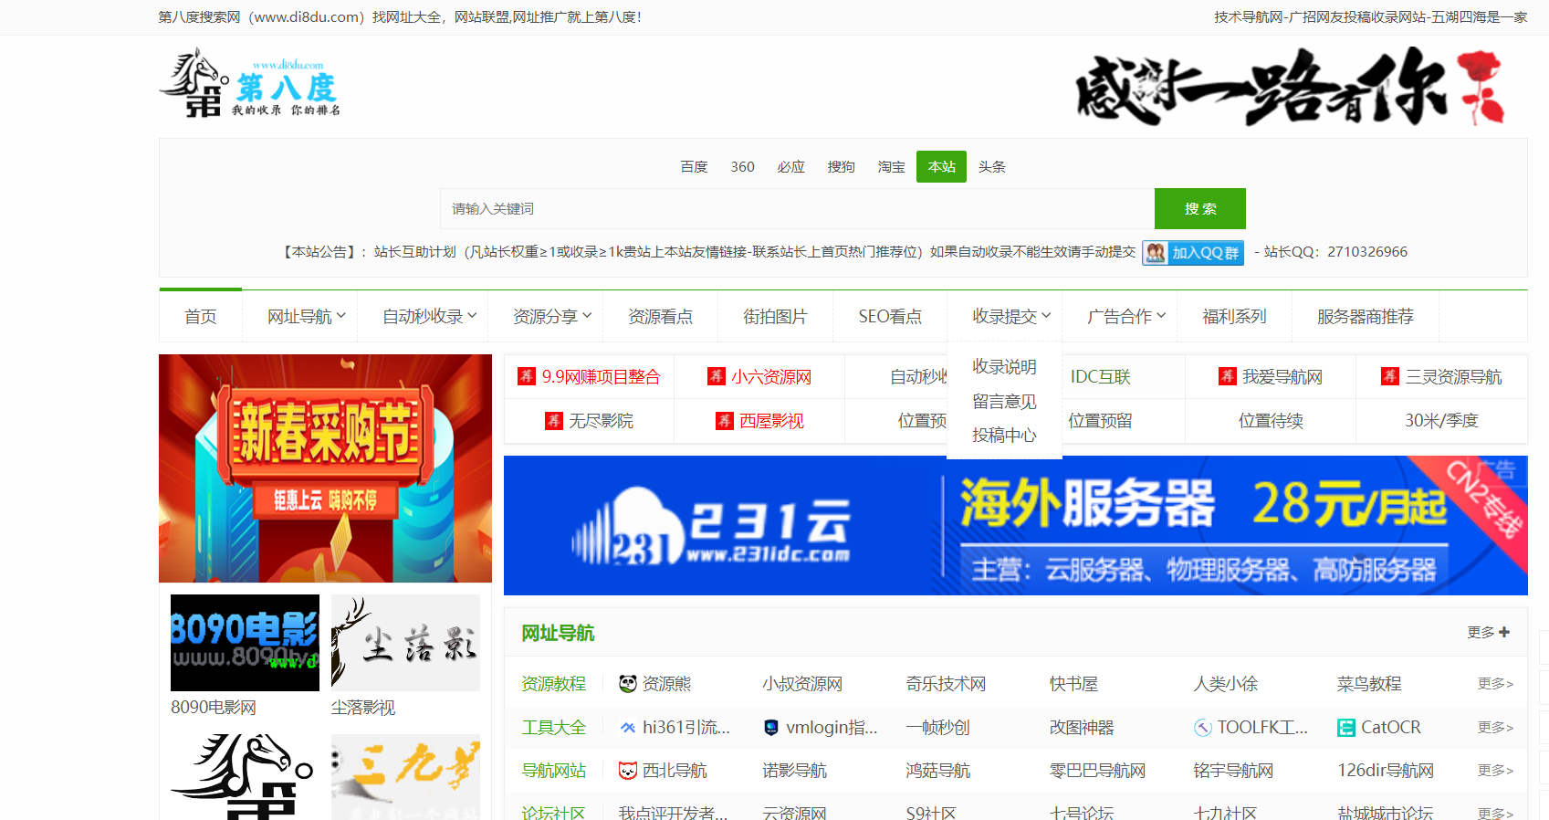This screenshot has width=1549, height=820.
Task: Switch search engine to 必应
Action: [790, 166]
